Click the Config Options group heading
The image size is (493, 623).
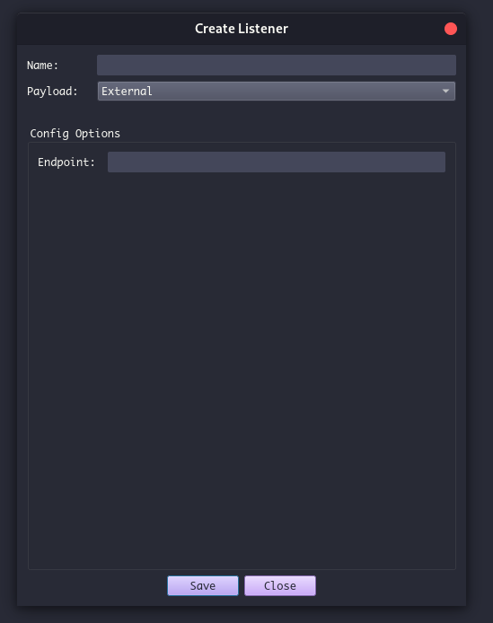[x=75, y=134]
